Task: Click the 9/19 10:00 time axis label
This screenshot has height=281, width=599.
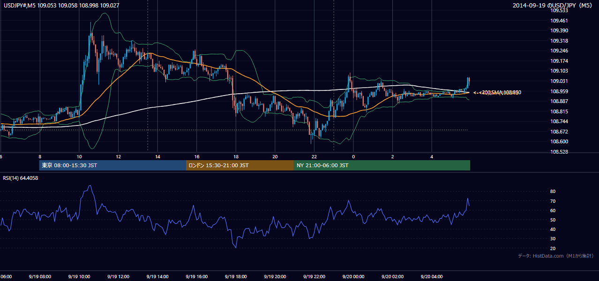Action: (79, 277)
